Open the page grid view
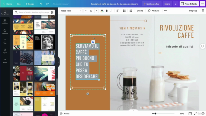 [190, 113]
